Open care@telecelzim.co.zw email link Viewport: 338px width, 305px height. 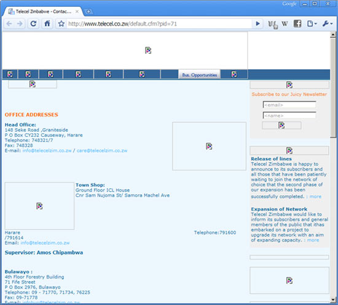(102, 151)
